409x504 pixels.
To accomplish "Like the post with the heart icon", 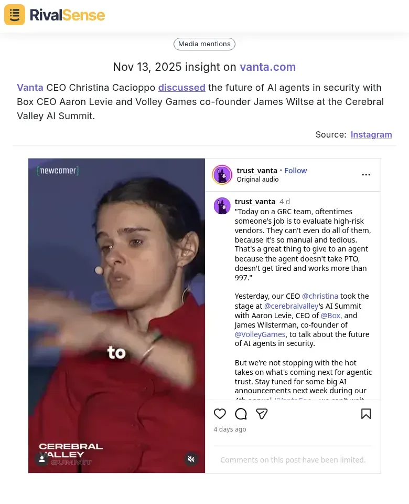I will pos(220,414).
